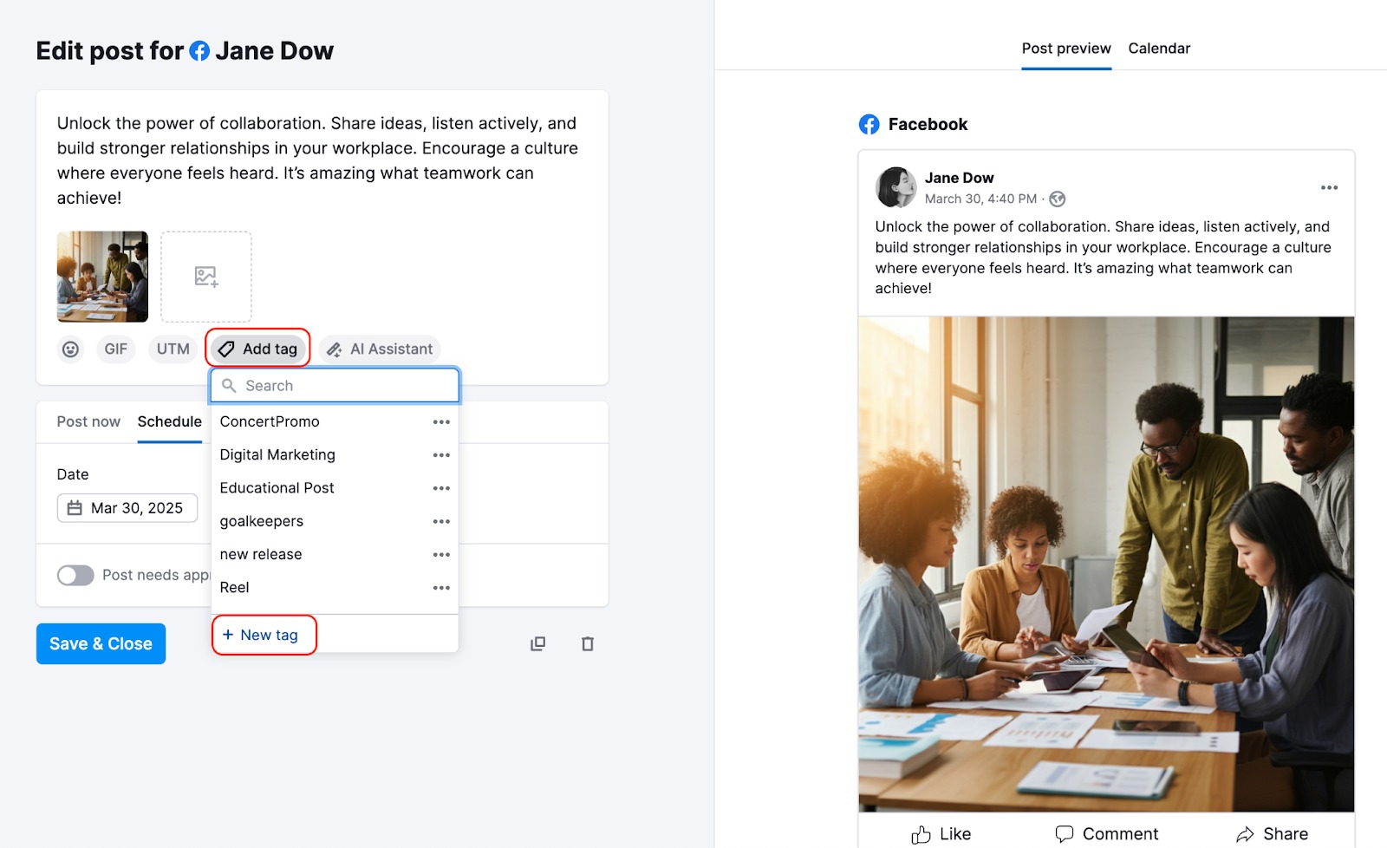Select the Post now tab
Viewport: 1387px width, 848px height.
click(x=88, y=421)
